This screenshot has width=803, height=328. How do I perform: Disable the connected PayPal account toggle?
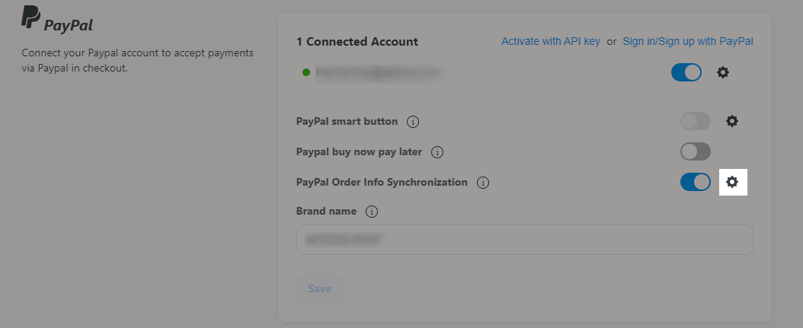(686, 72)
